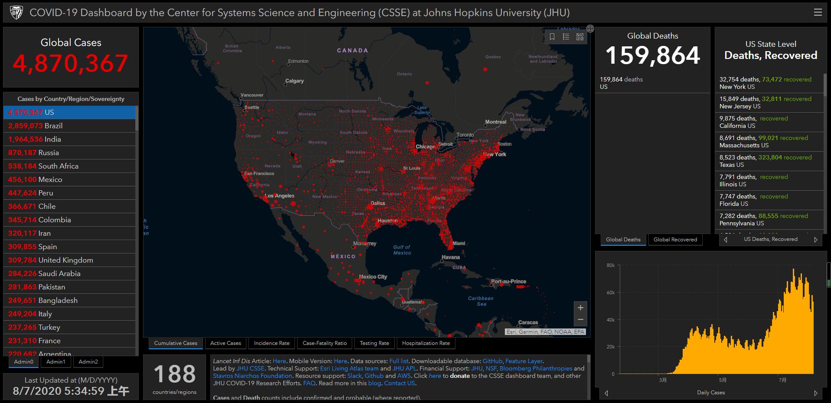
Task: Open the Feature Layer link
Action: pyautogui.click(x=524, y=361)
